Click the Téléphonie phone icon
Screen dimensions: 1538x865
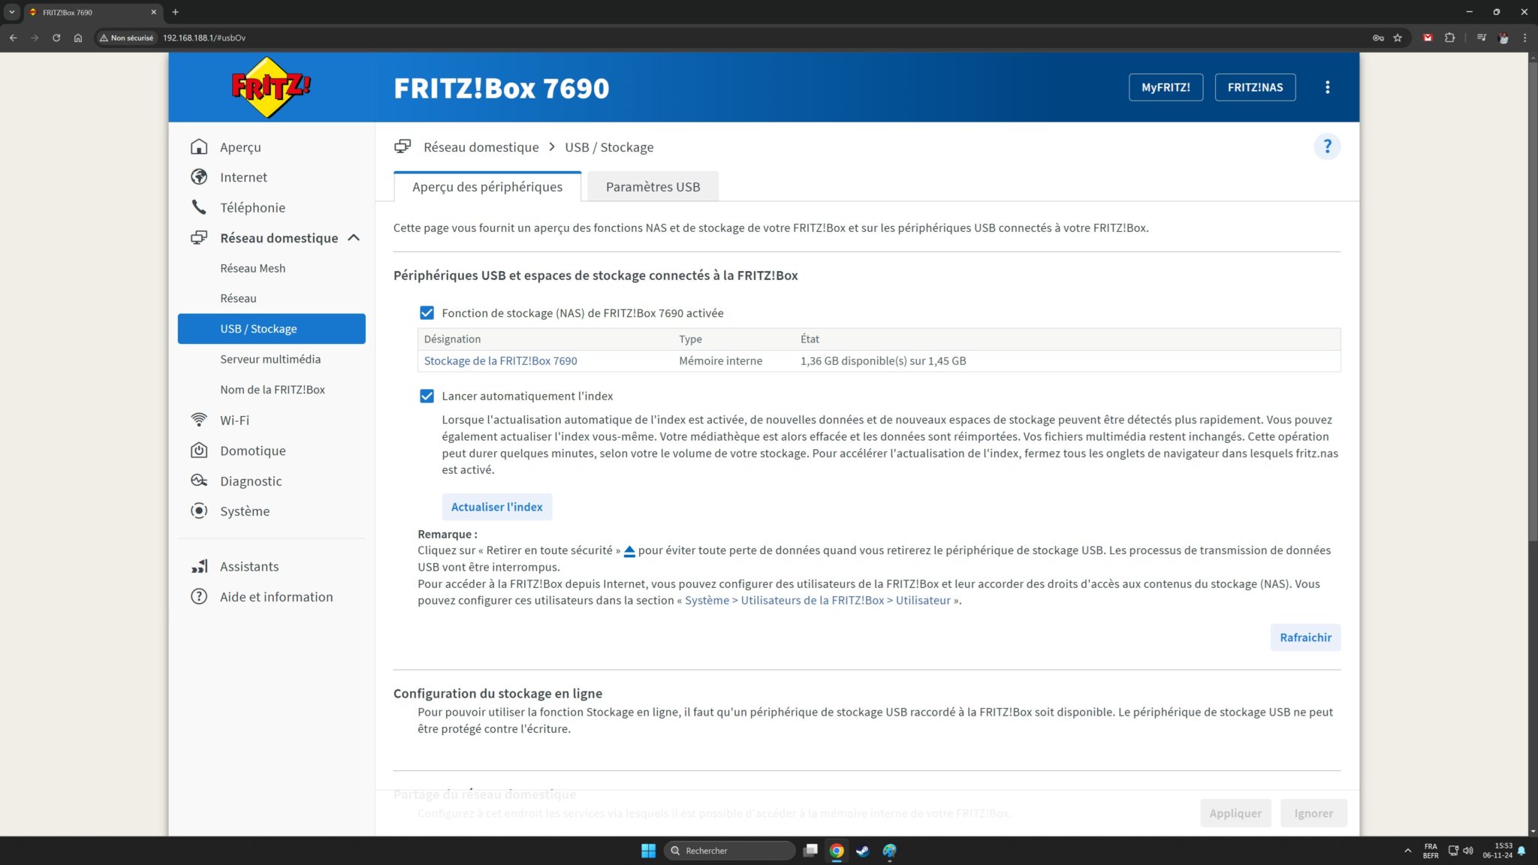point(199,206)
